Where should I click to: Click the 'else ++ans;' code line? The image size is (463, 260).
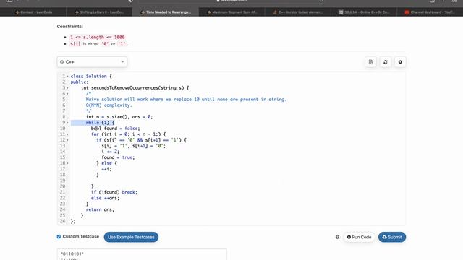pyautogui.click(x=105, y=198)
